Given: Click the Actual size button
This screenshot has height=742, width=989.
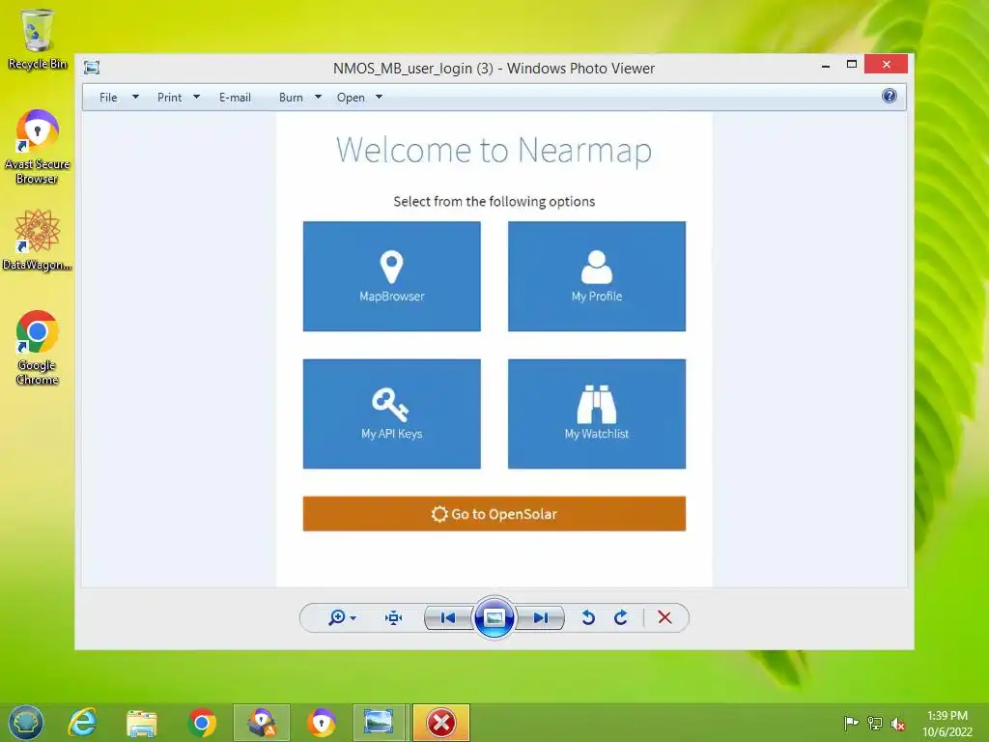Looking at the screenshot, I should coord(394,617).
